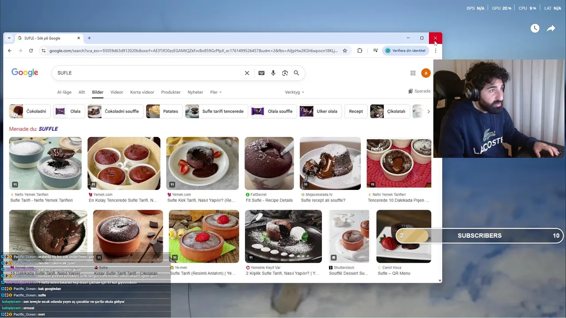Close the SUFLE search tab
This screenshot has height=318, width=566.
[79, 38]
